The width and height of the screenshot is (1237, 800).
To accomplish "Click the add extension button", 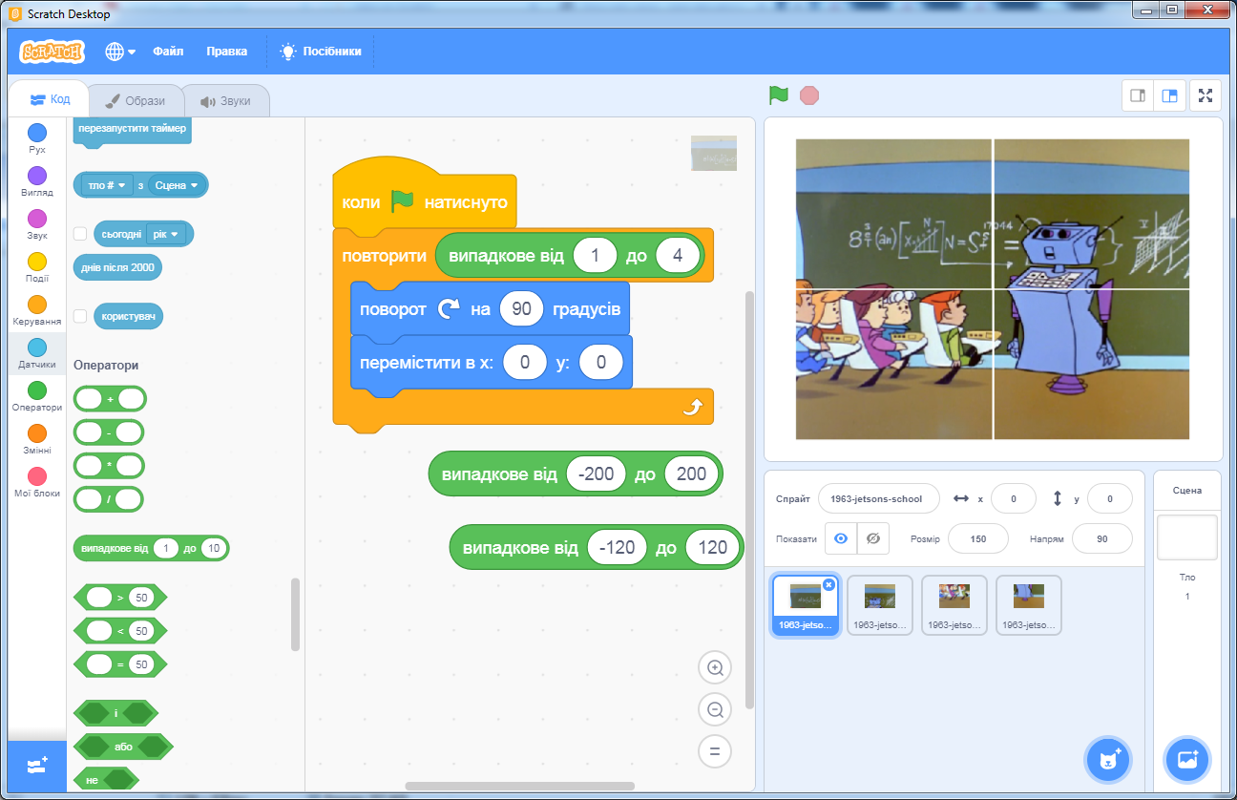I will (37, 766).
